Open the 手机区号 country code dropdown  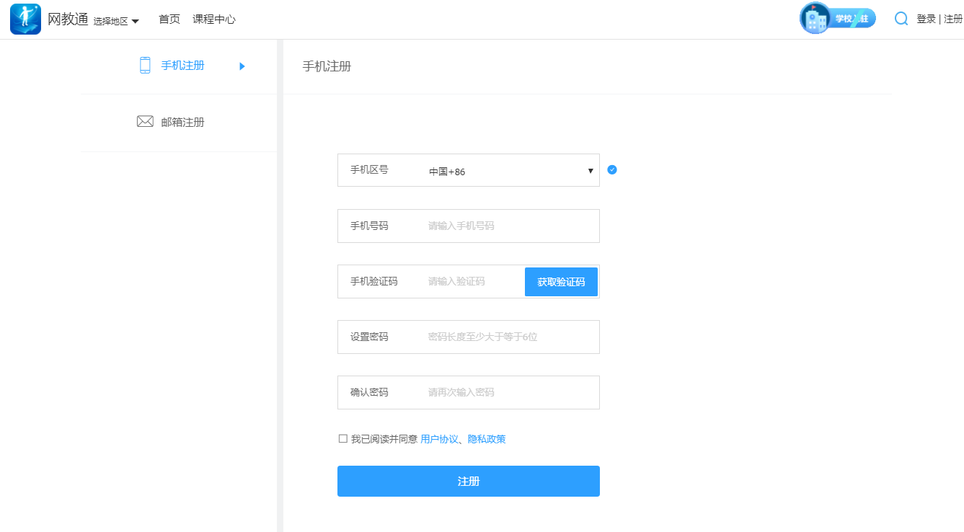point(510,171)
